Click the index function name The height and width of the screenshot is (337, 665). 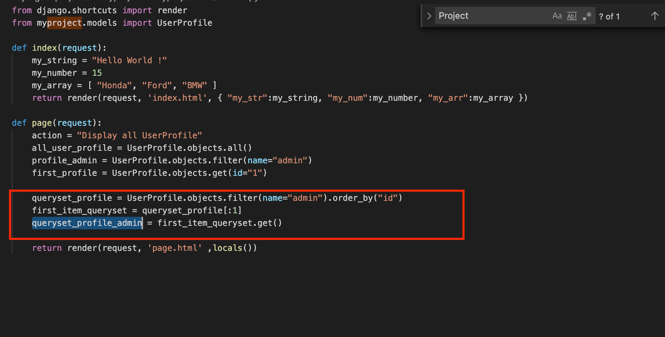tap(44, 48)
